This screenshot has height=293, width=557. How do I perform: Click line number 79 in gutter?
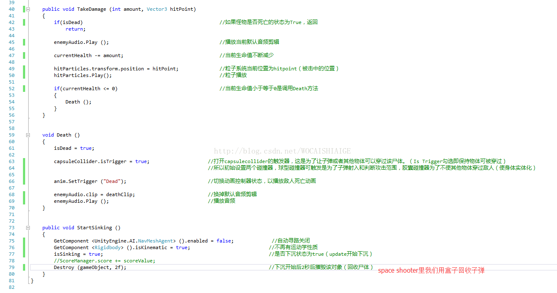[x=11, y=267]
